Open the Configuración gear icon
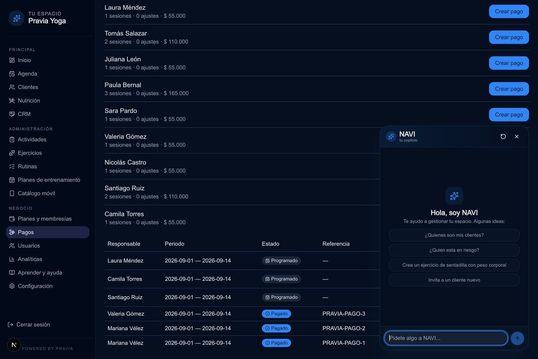This screenshot has width=538, height=359. pos(12,286)
